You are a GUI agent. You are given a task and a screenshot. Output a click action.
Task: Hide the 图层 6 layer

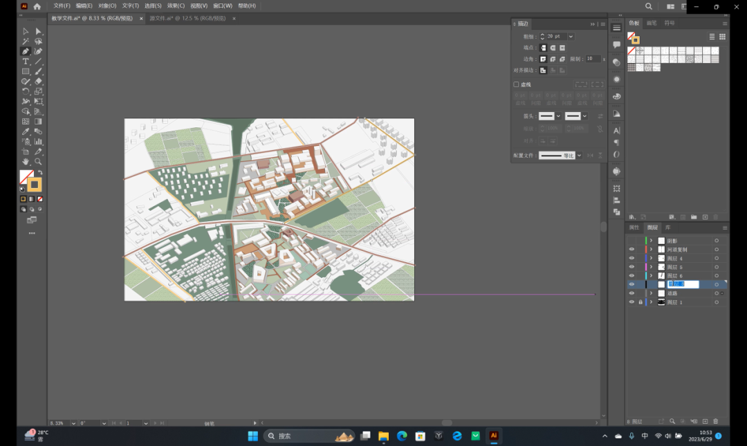pyautogui.click(x=631, y=276)
